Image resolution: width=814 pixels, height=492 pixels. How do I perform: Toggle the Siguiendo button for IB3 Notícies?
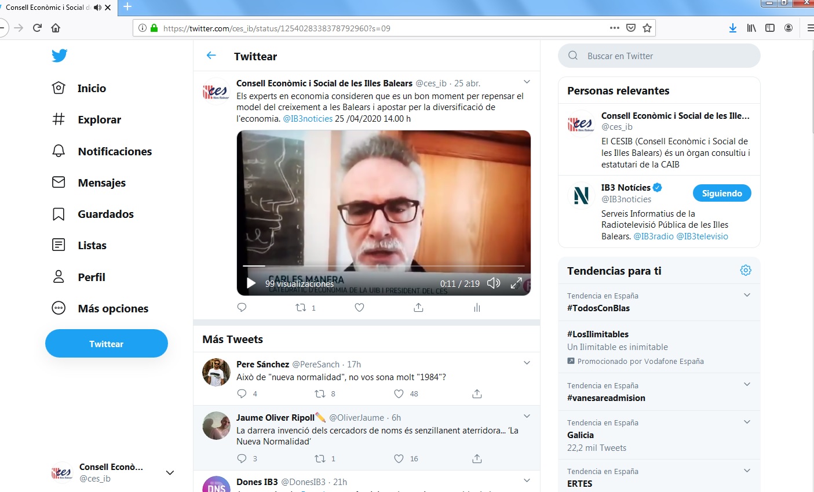click(722, 193)
